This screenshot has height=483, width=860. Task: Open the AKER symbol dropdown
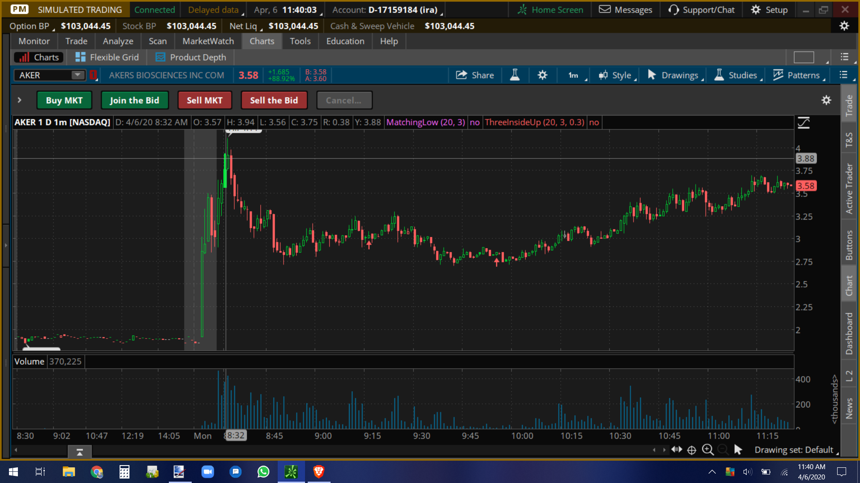(x=77, y=75)
